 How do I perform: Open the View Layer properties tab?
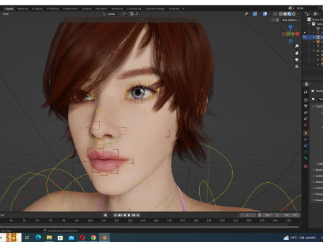click(306, 112)
